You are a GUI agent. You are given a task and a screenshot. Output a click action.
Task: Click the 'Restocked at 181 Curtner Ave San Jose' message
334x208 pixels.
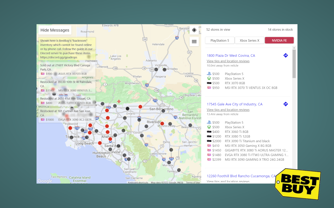(x=67, y=115)
